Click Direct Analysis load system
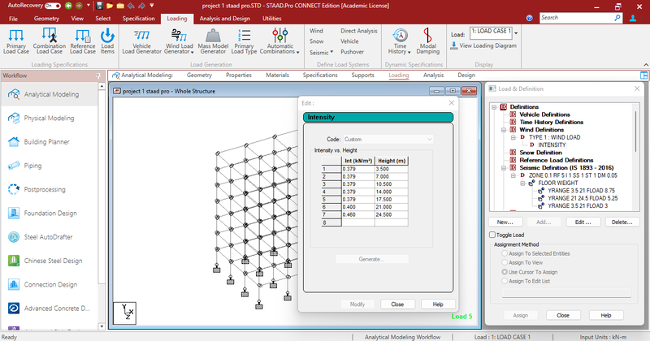 (x=359, y=31)
